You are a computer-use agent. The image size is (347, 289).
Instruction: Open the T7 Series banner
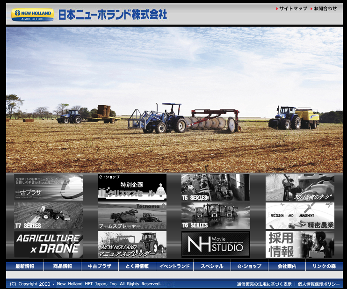(48, 216)
